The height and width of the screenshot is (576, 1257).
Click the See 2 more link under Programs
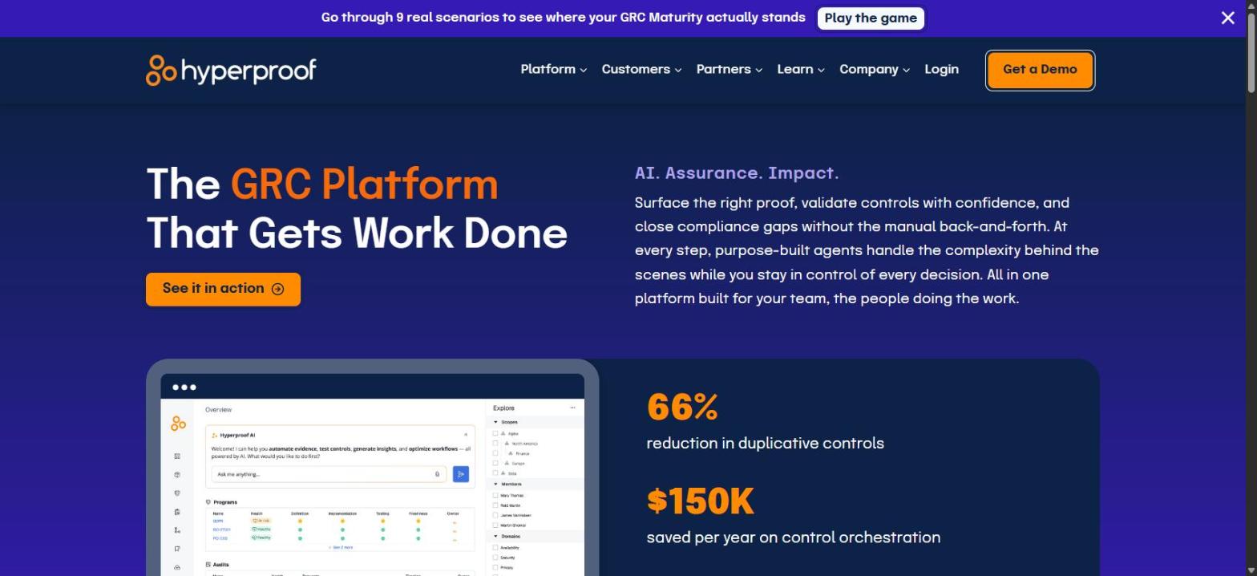click(x=341, y=547)
